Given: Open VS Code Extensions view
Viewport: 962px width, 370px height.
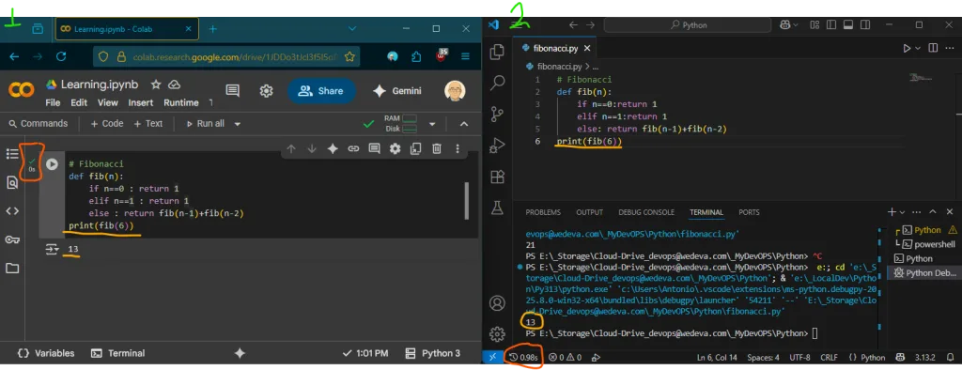Looking at the screenshot, I should tap(497, 177).
